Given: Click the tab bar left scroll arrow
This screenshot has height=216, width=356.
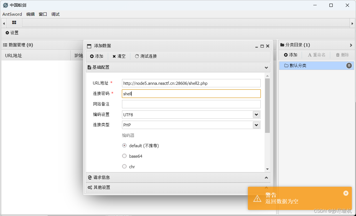Looking at the screenshot, I should coord(4,23).
